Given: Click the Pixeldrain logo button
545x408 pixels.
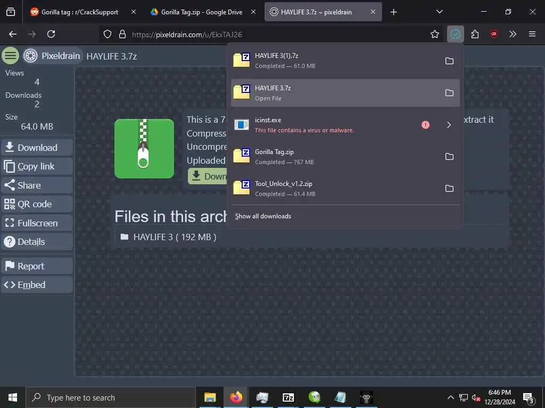Looking at the screenshot, I should tap(52, 55).
